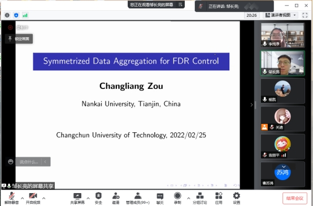Open the settings (设置) gear icon
Viewport: 313px width, 206px height.
pyautogui.click(x=236, y=198)
